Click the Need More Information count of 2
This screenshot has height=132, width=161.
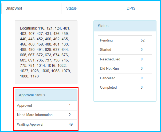tap(70, 115)
